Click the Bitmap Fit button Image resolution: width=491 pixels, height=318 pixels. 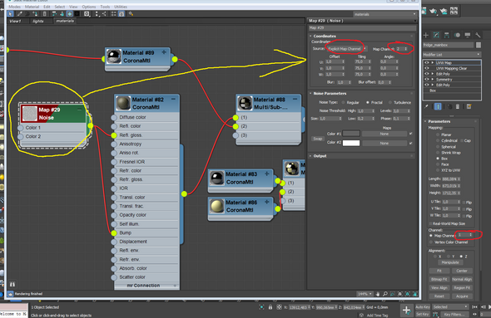(439, 279)
